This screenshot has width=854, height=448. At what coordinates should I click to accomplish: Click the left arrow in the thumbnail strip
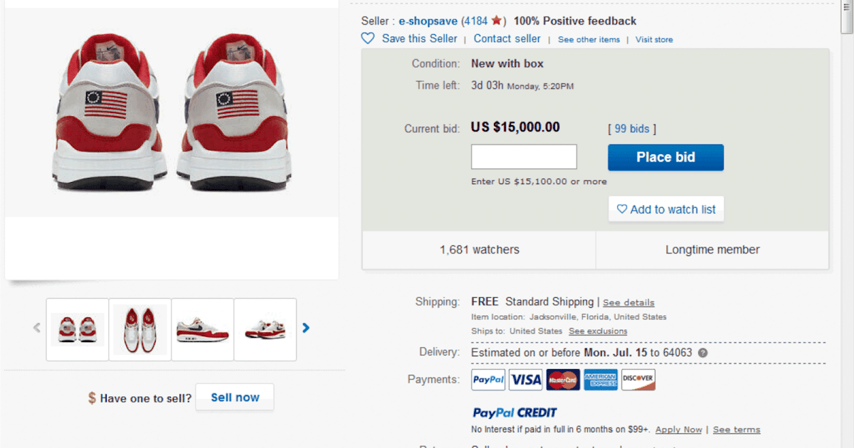[36, 328]
